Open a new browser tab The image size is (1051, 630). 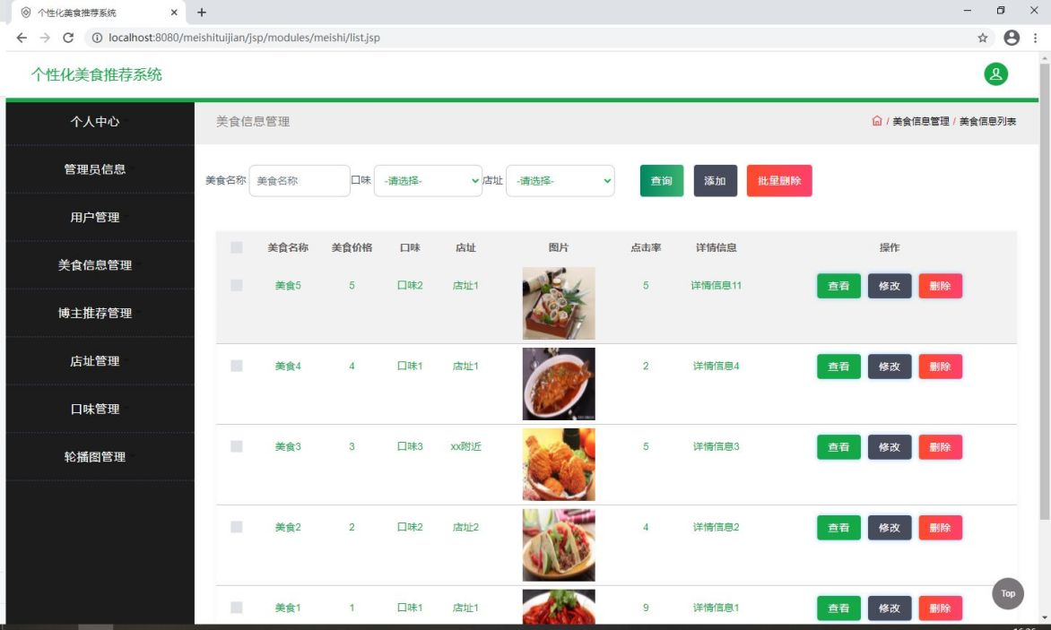tap(201, 12)
